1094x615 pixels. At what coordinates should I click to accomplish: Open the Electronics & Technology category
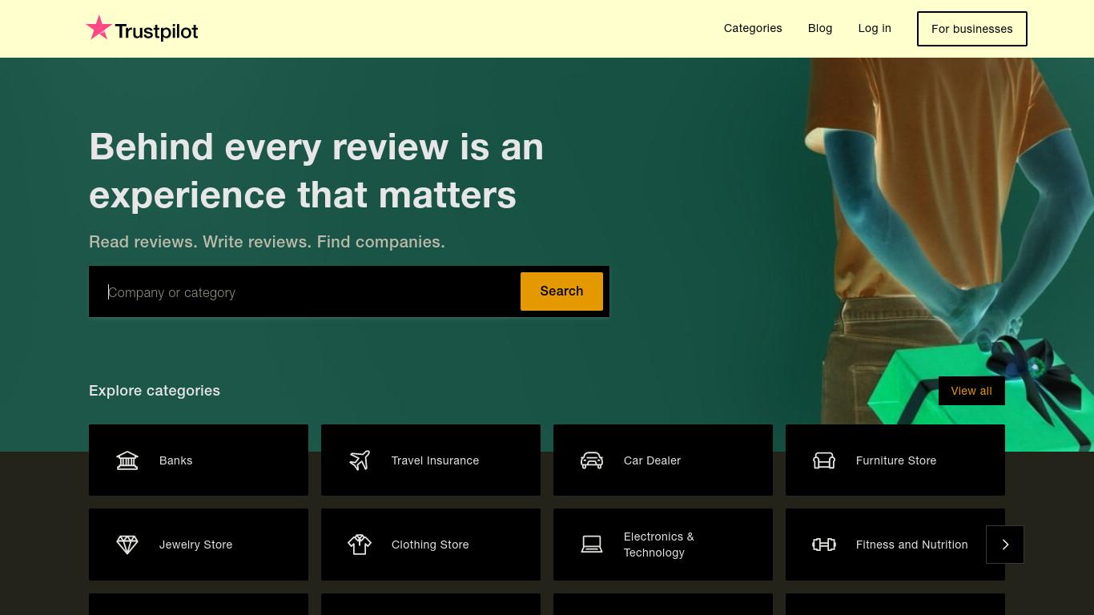point(663,545)
